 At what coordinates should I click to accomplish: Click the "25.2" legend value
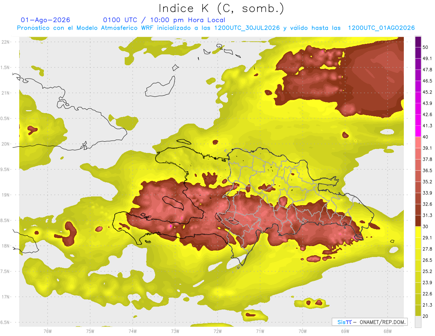(428, 271)
